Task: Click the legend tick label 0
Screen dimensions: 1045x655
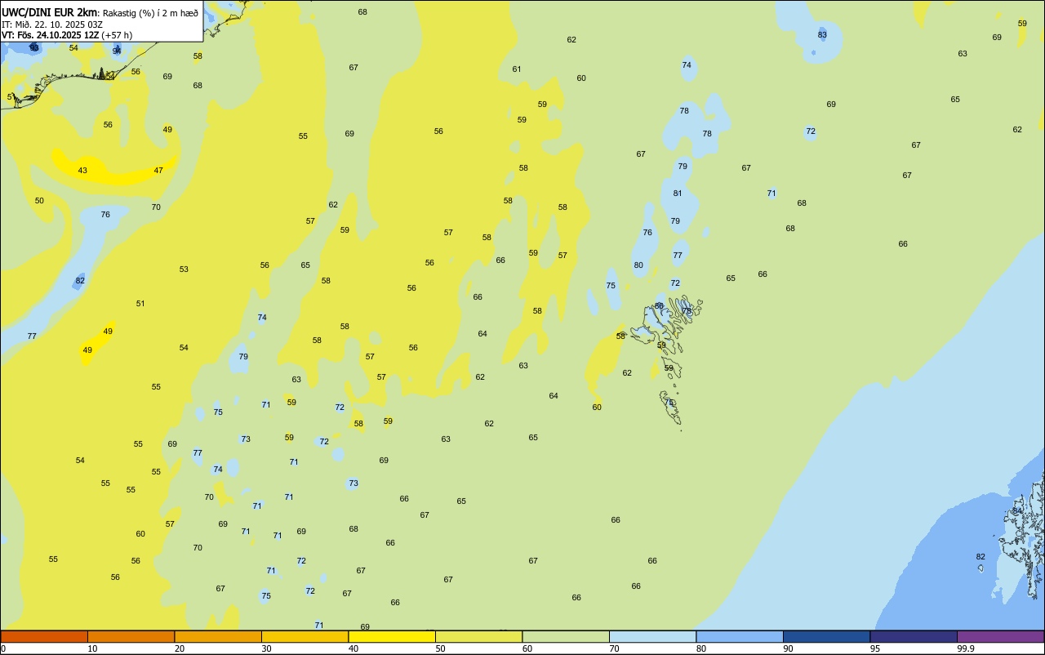Action: [3, 648]
